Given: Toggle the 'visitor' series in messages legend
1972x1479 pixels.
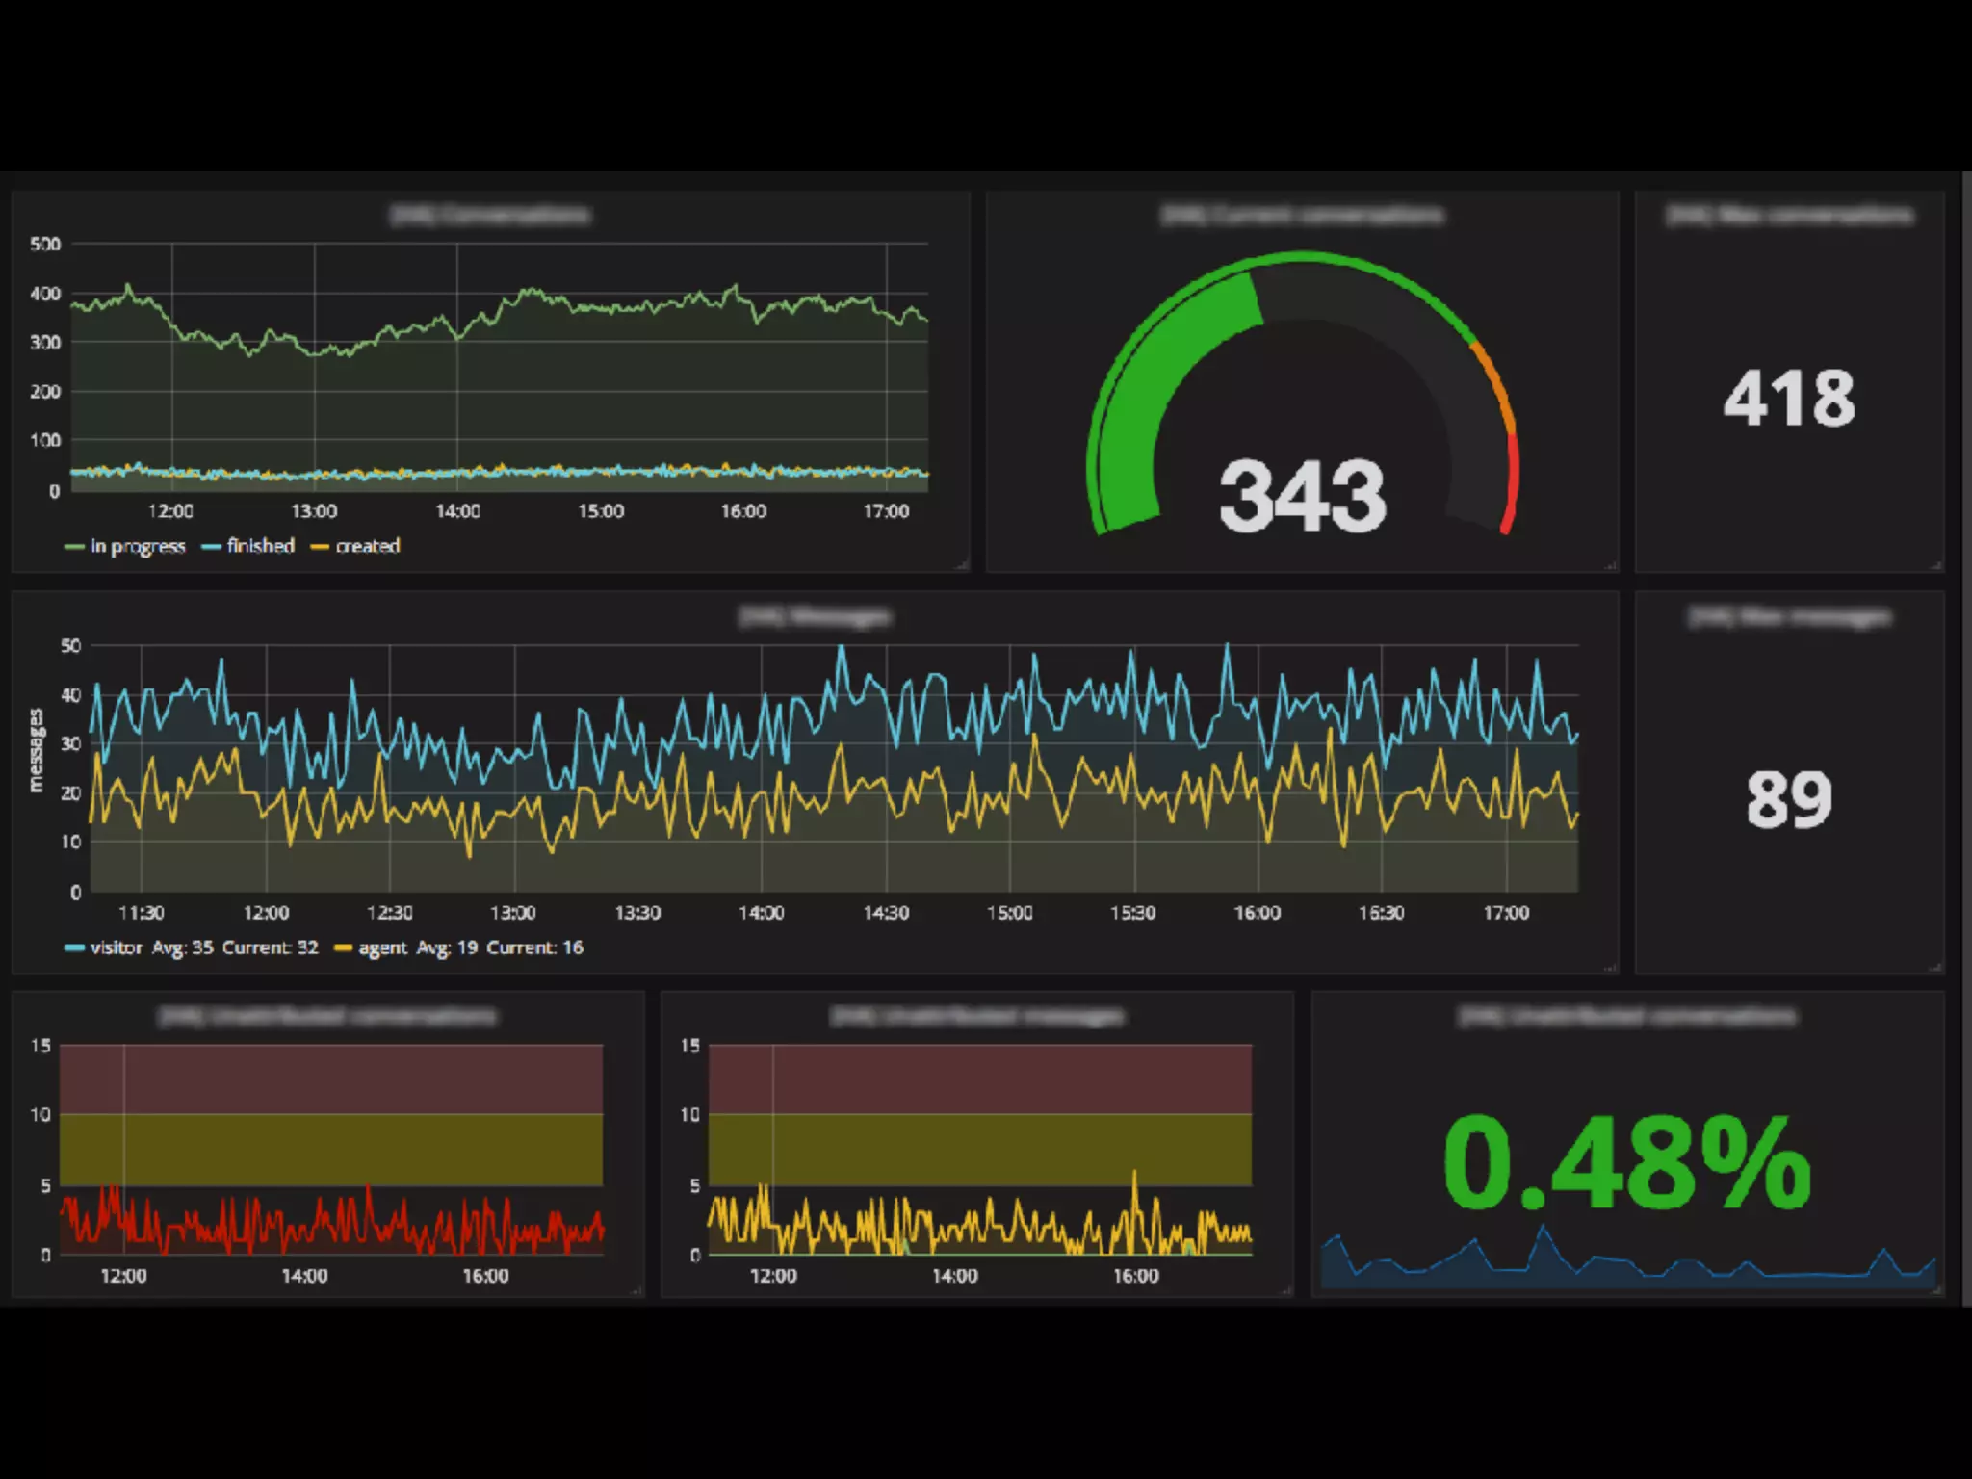Looking at the screenshot, I should 117,947.
